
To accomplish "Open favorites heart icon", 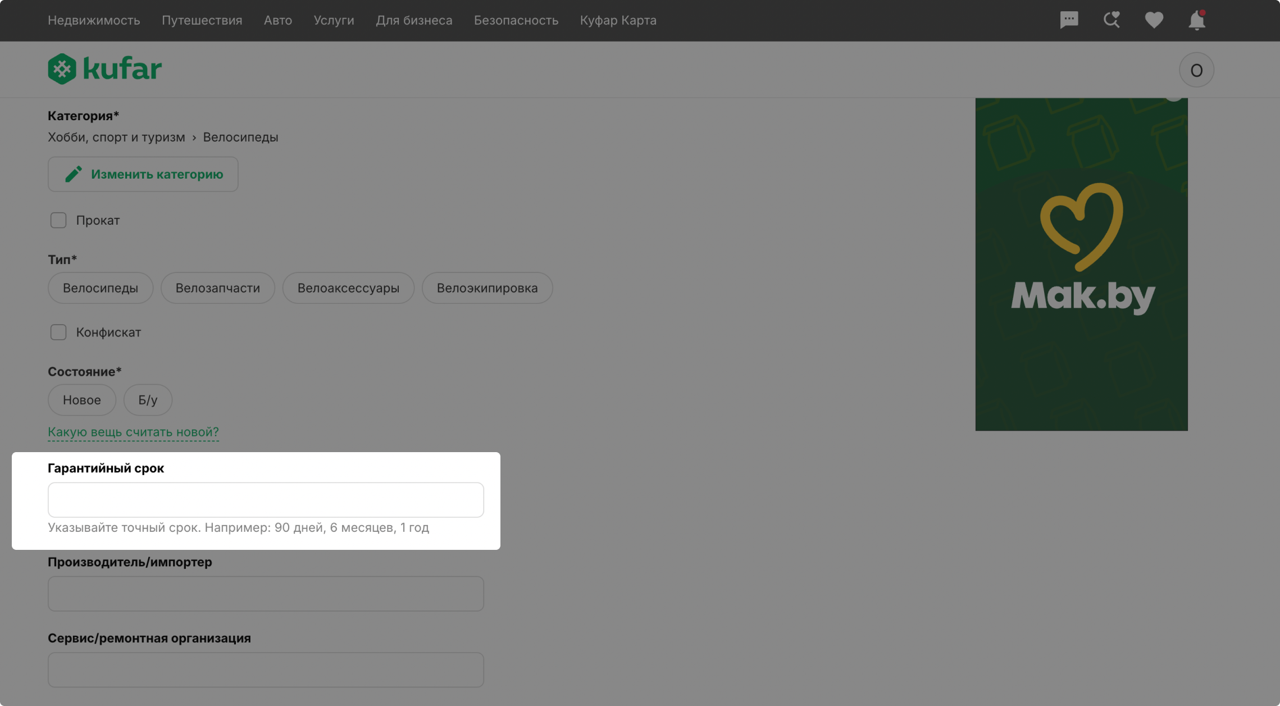I will click(x=1154, y=20).
